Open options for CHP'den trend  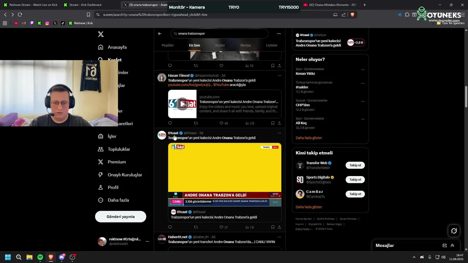pyautogui.click(x=363, y=101)
